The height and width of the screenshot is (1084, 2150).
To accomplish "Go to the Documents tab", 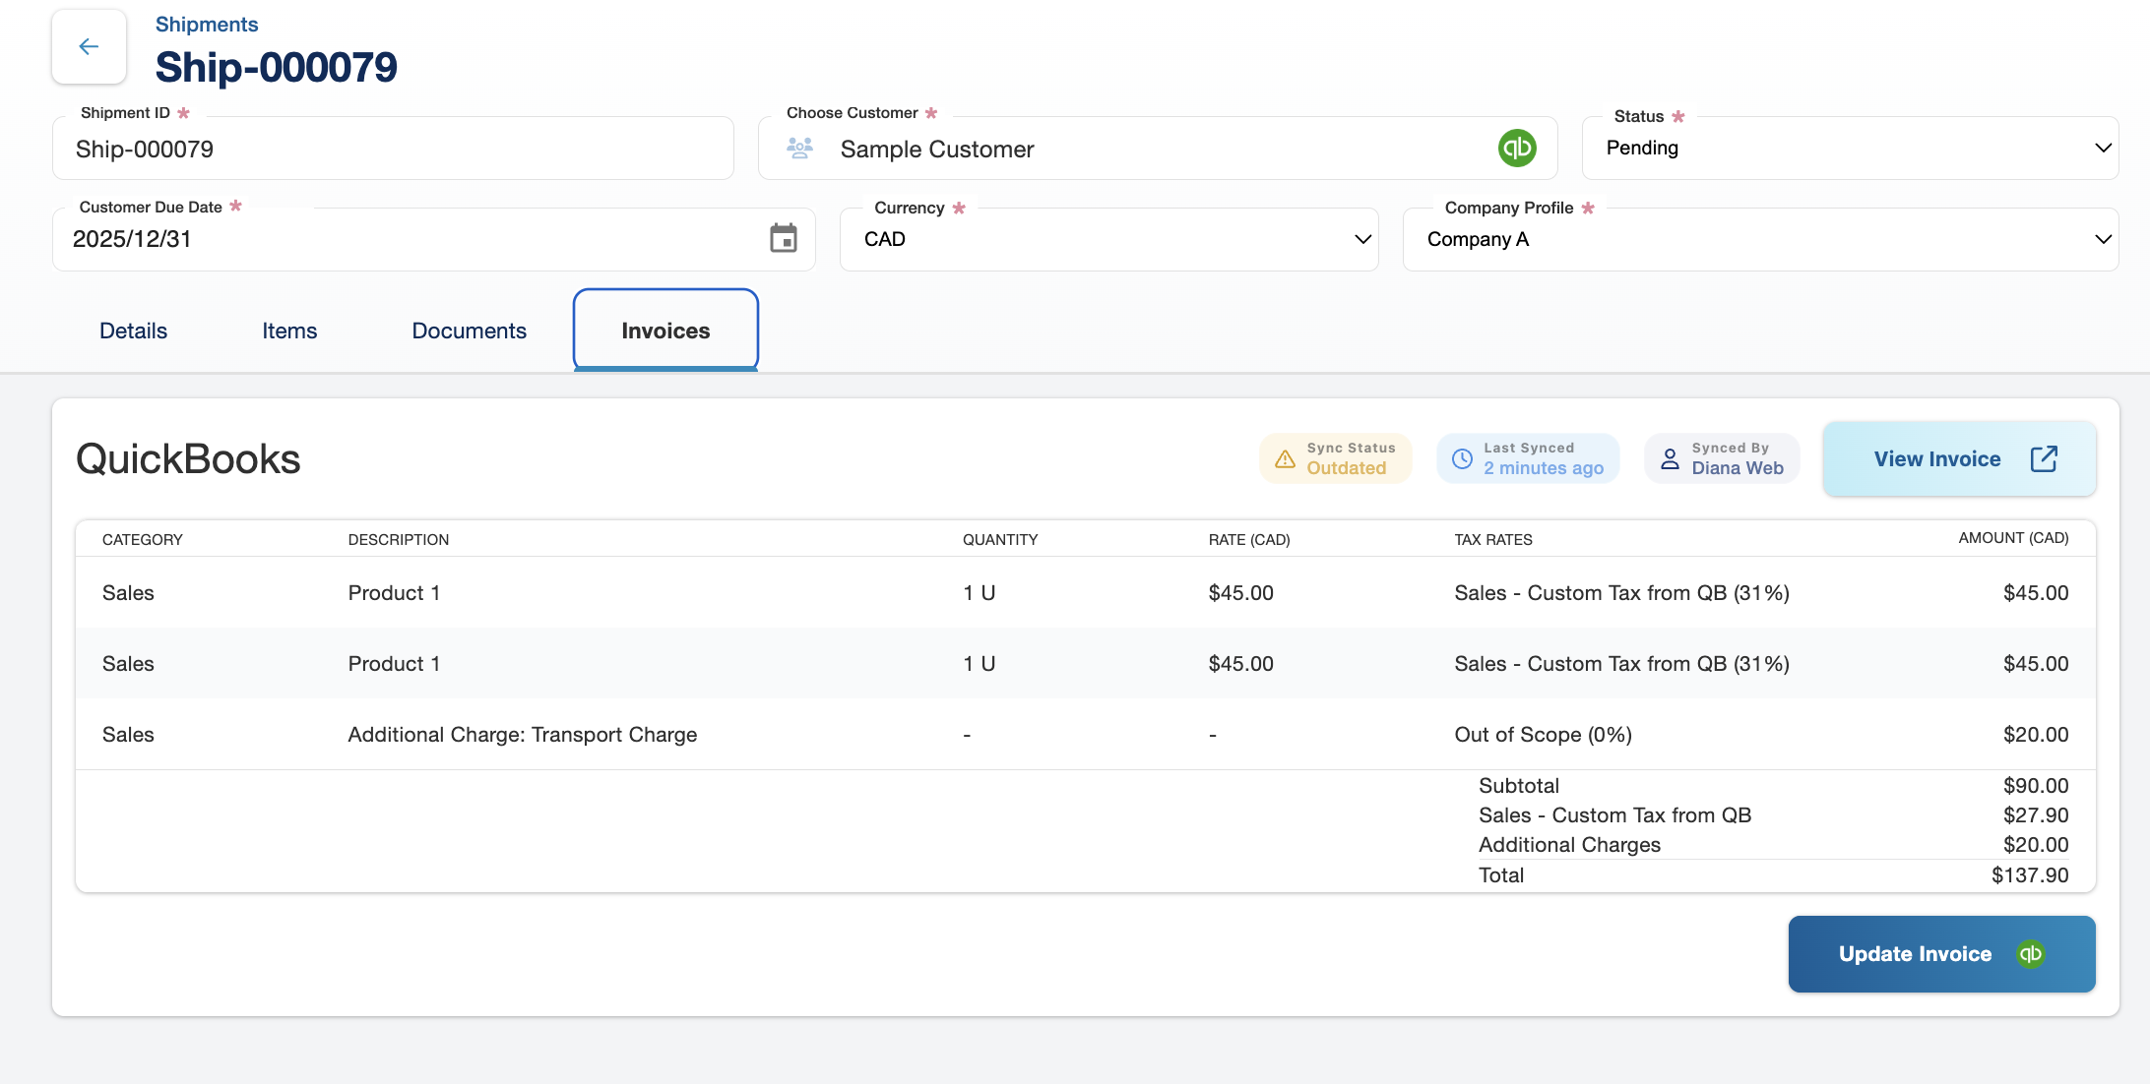I will (x=469, y=331).
